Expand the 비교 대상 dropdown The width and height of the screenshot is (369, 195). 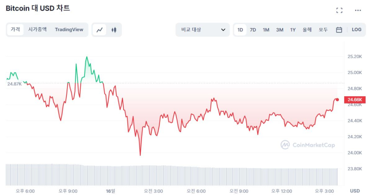tap(203, 30)
